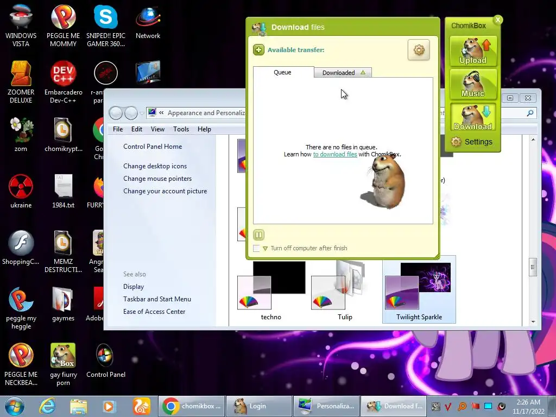The image size is (556, 417).
Task: Click scroll up arrow in themes list
Action: click(x=533, y=140)
